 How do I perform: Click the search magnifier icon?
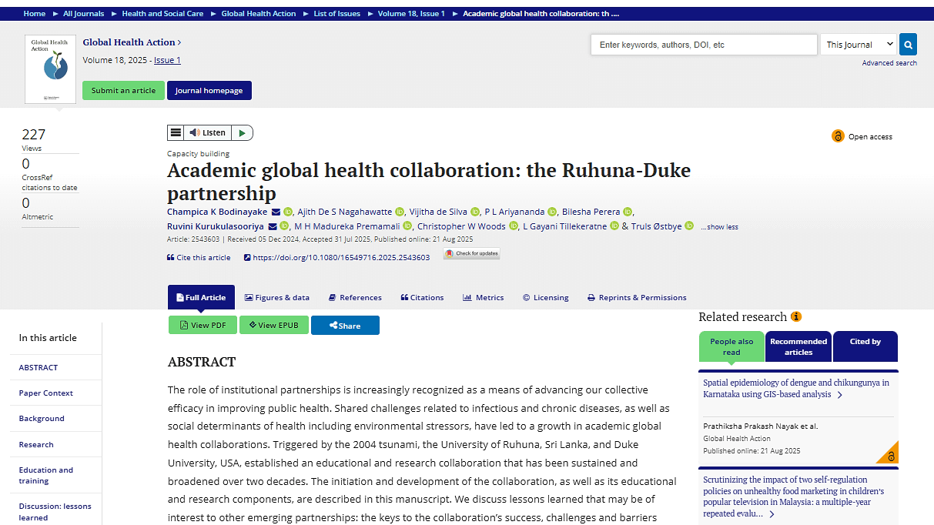coord(907,44)
